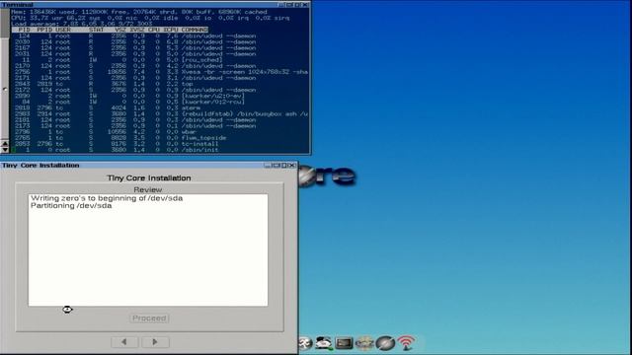Close the Tiny Core Installation window
Viewport: 632px width, 355px height.
click(x=292, y=166)
